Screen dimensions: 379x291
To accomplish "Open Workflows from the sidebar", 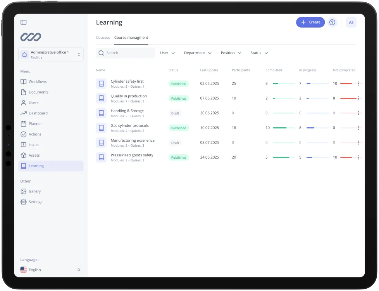I will coord(37,81).
